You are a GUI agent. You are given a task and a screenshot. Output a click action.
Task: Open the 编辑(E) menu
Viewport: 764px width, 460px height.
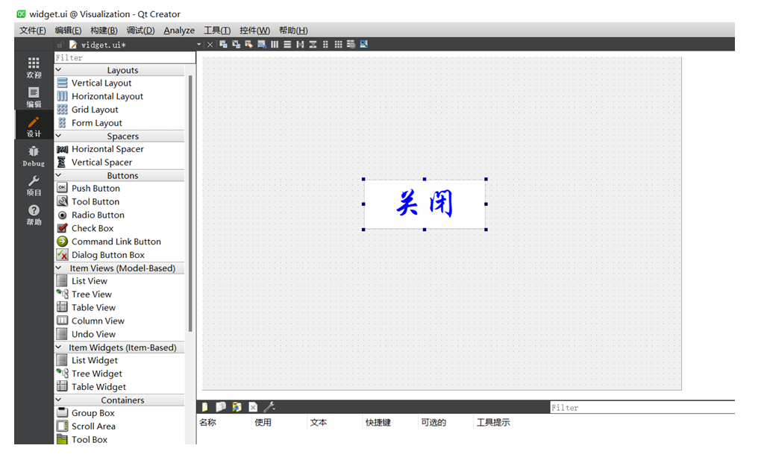(x=68, y=30)
